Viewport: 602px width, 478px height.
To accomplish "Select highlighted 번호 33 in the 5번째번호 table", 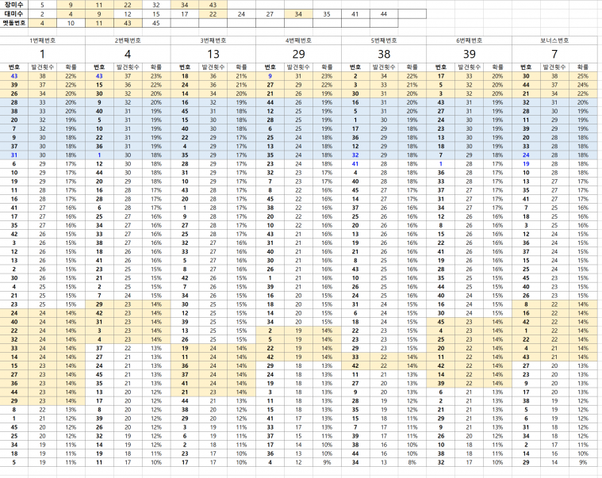I will coord(355,357).
